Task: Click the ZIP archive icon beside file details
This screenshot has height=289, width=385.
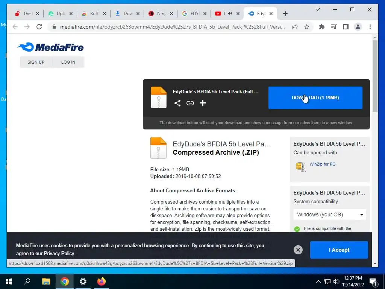Action: [158, 148]
